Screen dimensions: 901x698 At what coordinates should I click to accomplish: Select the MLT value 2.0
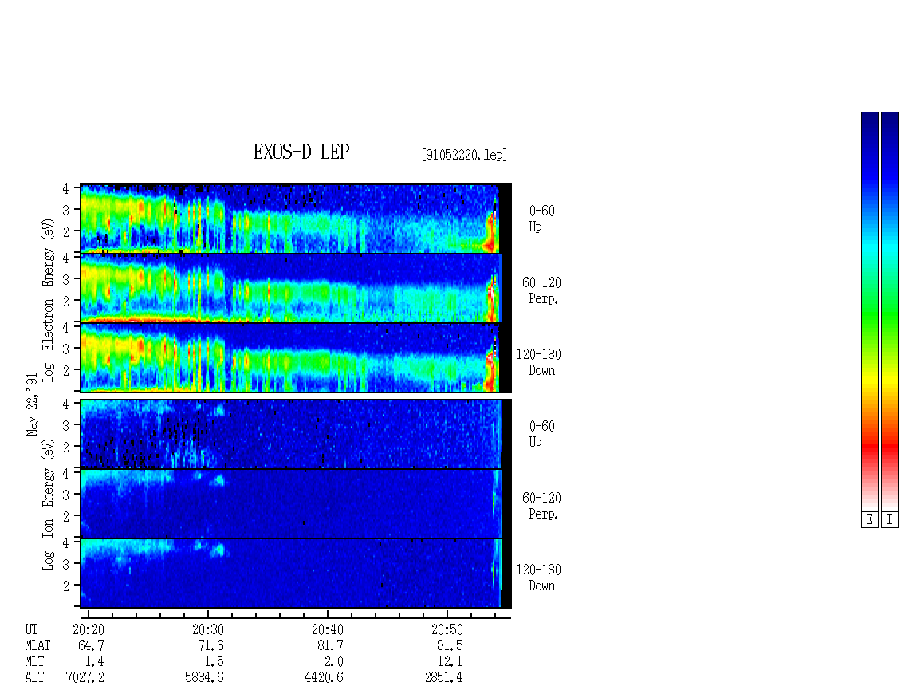[334, 662]
